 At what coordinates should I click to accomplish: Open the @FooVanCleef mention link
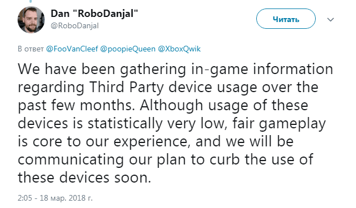pos(72,49)
